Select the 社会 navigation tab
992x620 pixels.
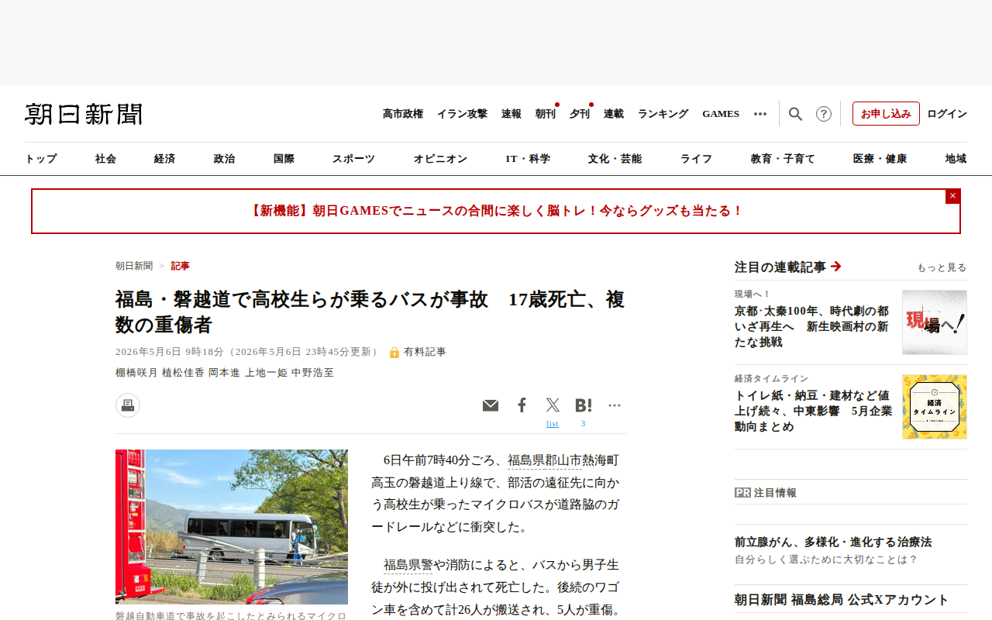[105, 159]
